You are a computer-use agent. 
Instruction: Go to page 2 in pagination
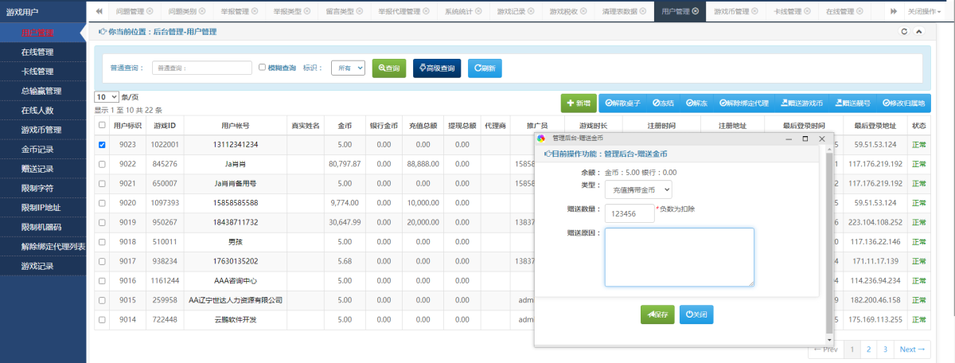click(x=867, y=349)
